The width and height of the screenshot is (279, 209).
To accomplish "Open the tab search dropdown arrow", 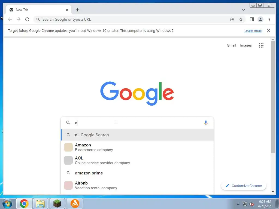I will click(x=243, y=10).
